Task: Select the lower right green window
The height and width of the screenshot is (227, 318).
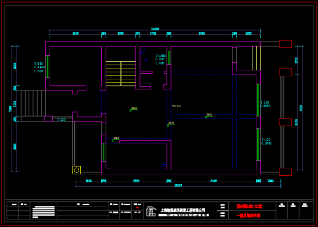Action: [x=258, y=144]
